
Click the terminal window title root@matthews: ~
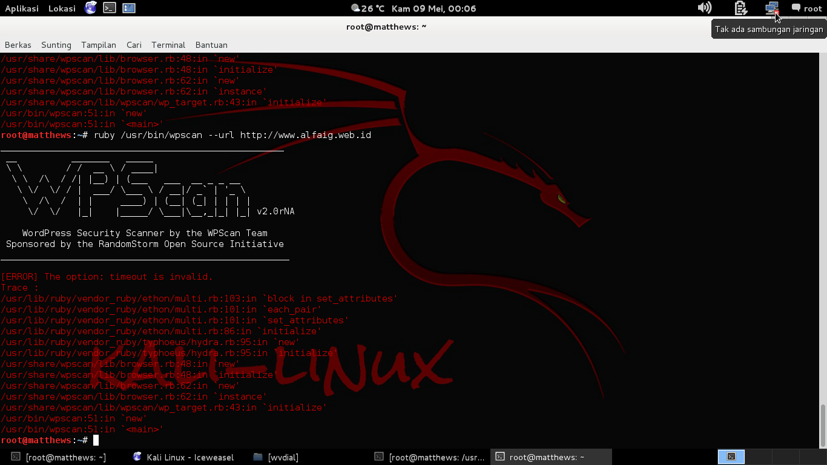point(386,27)
